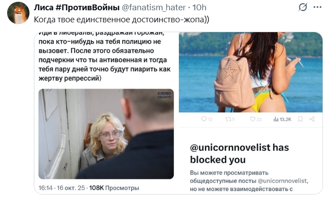327x199 pixels.
Task: Open the three-dot more options menu
Action: click(317, 7)
